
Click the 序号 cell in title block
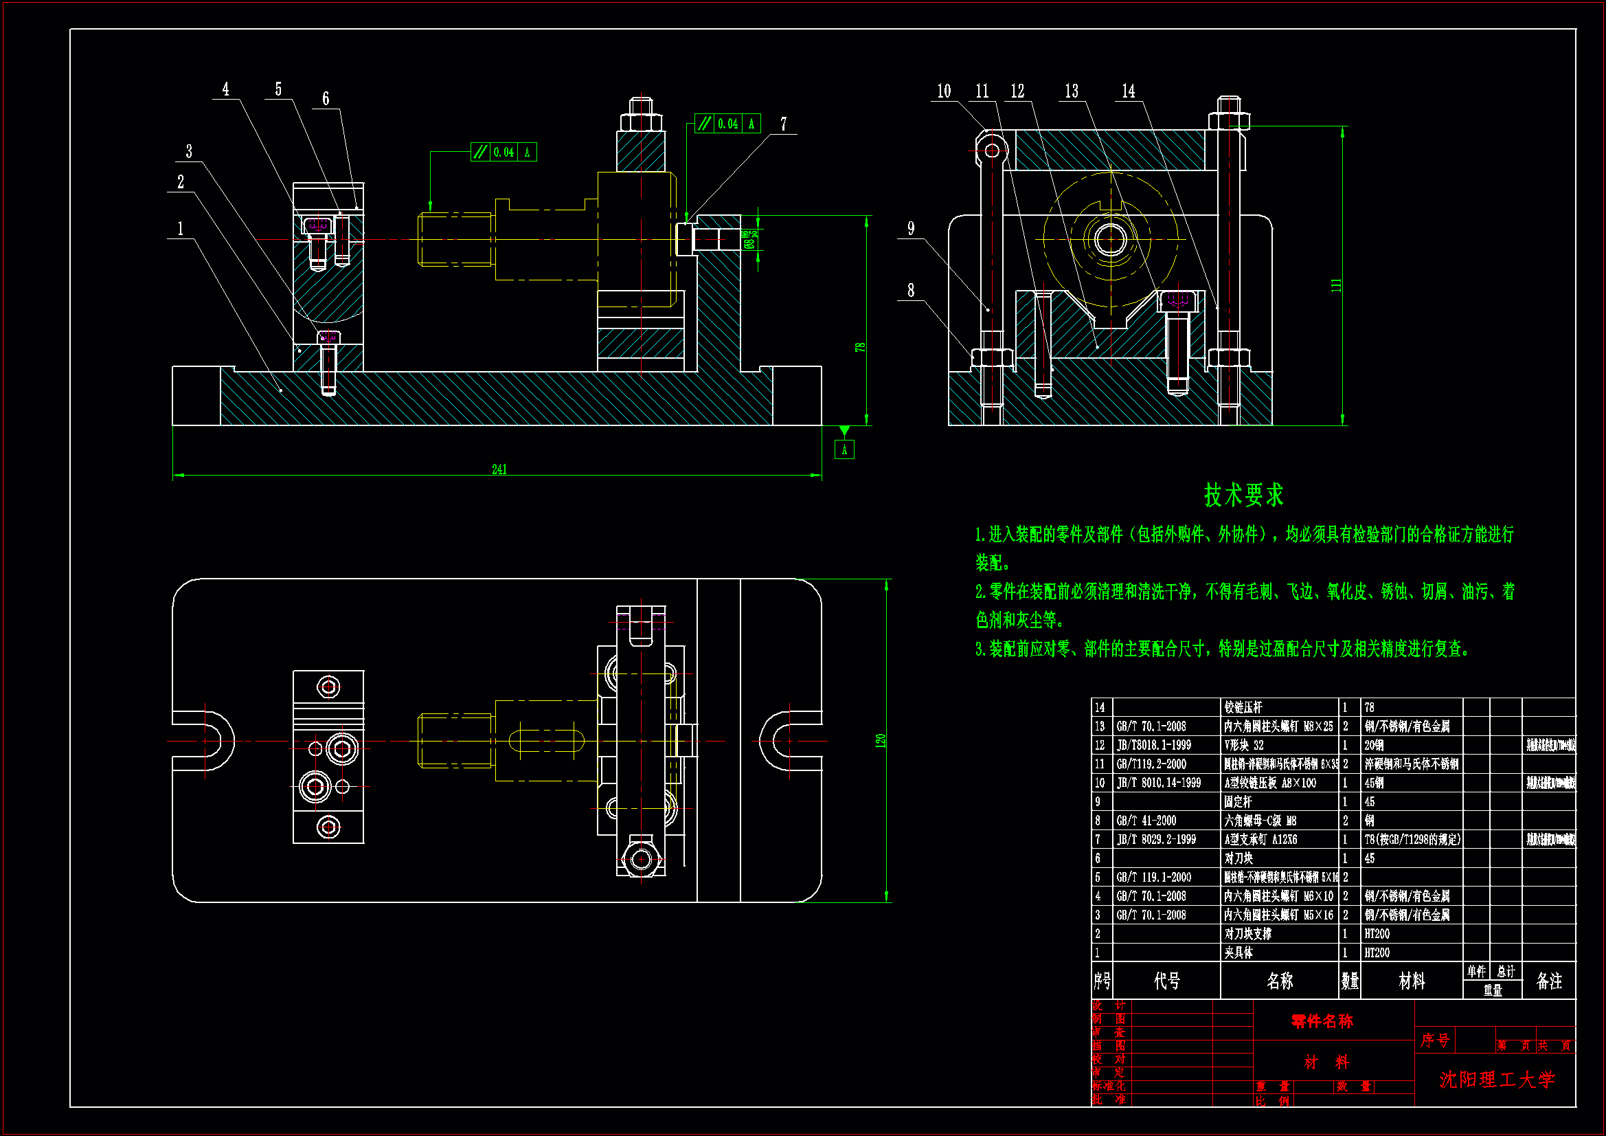click(x=1434, y=1040)
